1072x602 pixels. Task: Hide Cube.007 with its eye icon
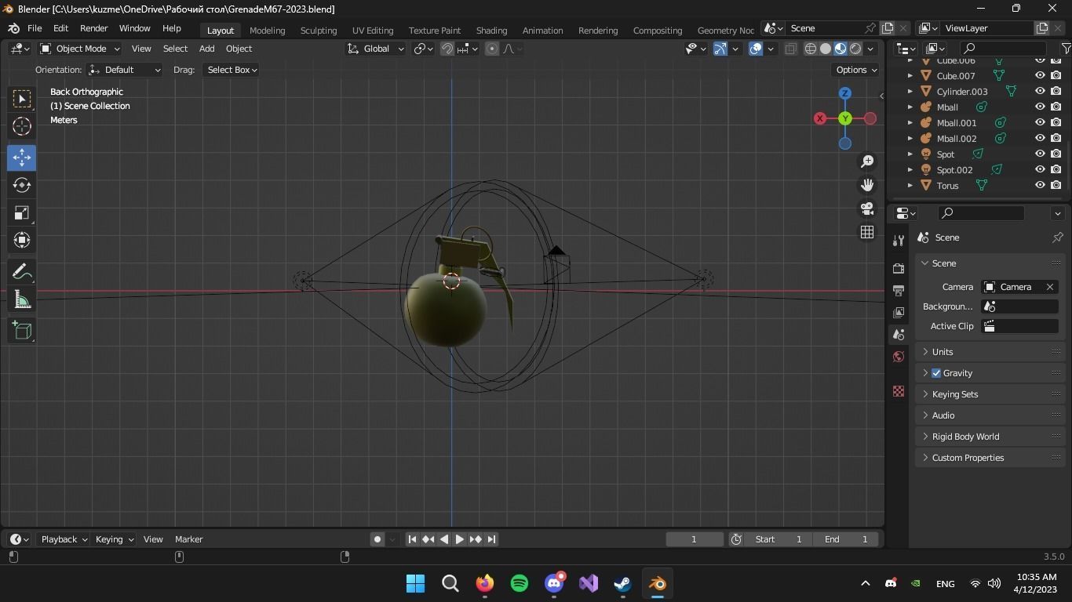pos(1040,76)
